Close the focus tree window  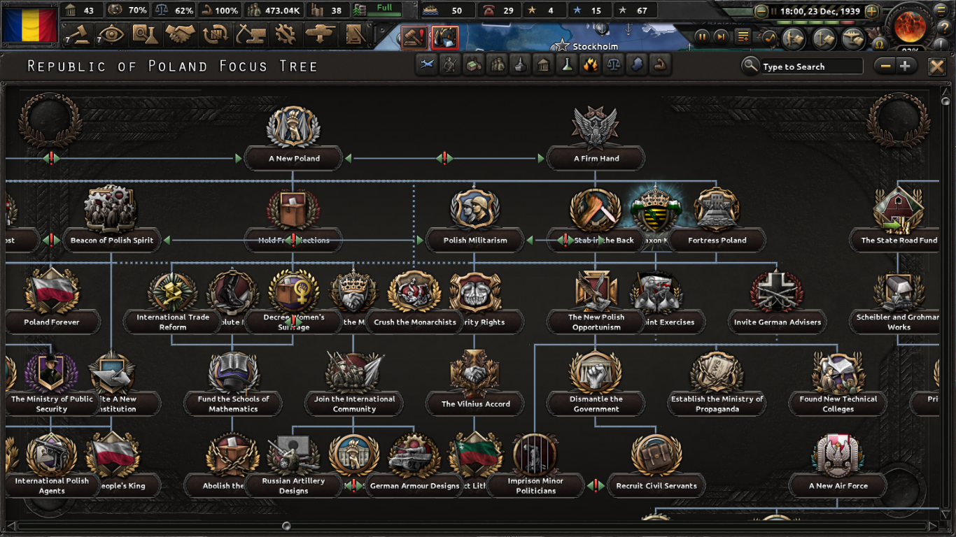(936, 66)
